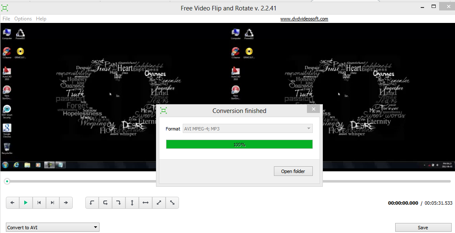
Task: Click the Open folder button
Action: click(293, 171)
